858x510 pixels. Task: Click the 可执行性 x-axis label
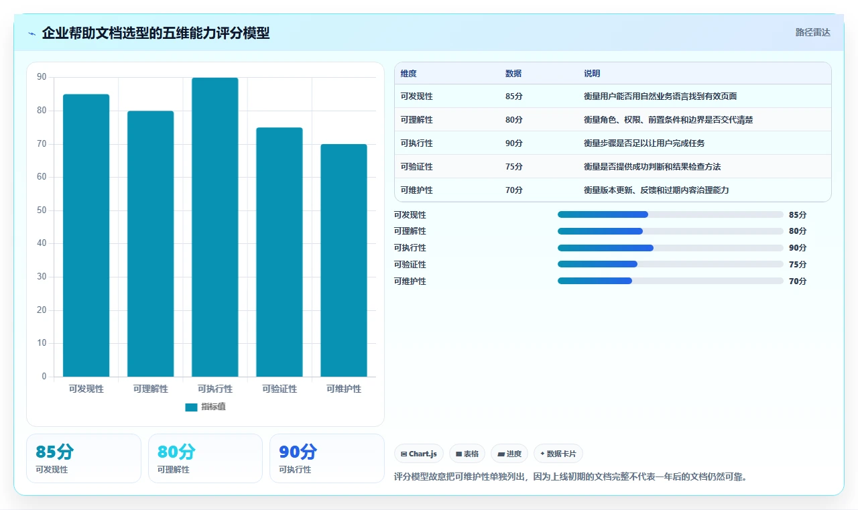[x=215, y=389]
